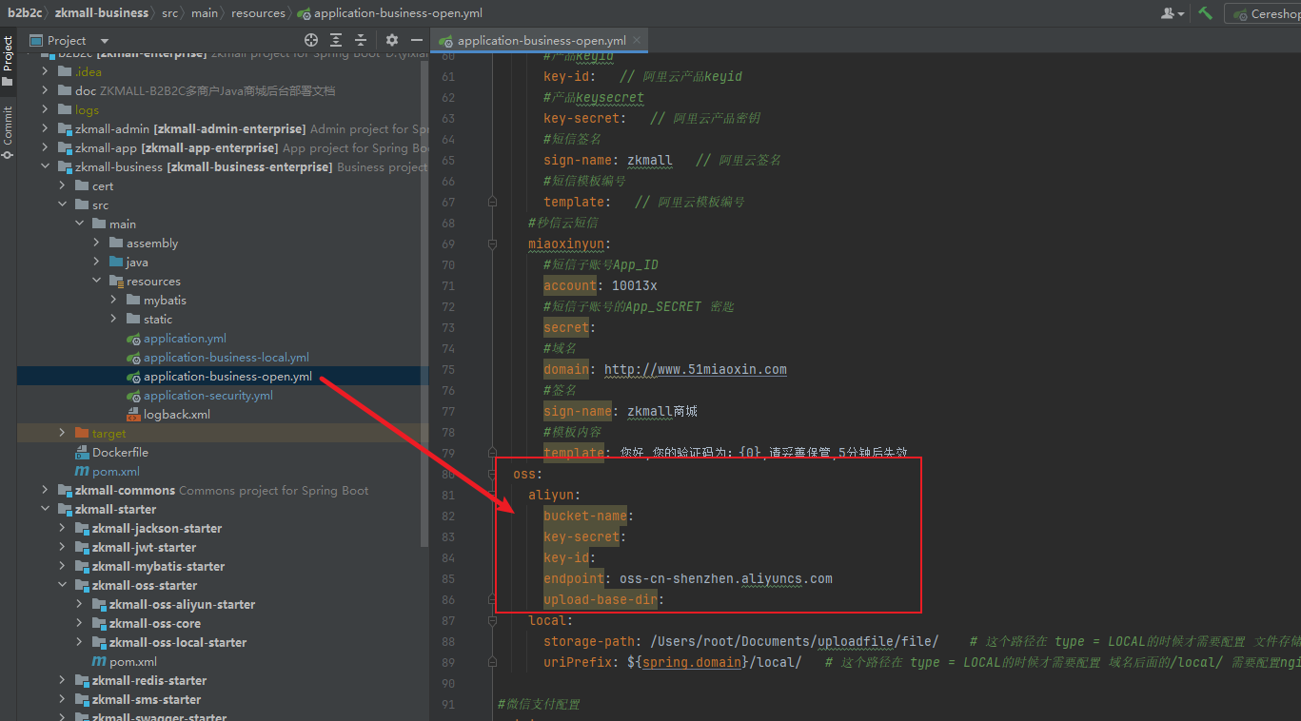Expand the zkmall-commons module

point(46,491)
